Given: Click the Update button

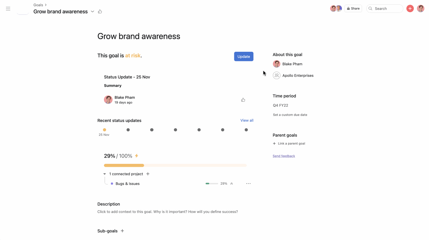Looking at the screenshot, I should [x=244, y=56].
